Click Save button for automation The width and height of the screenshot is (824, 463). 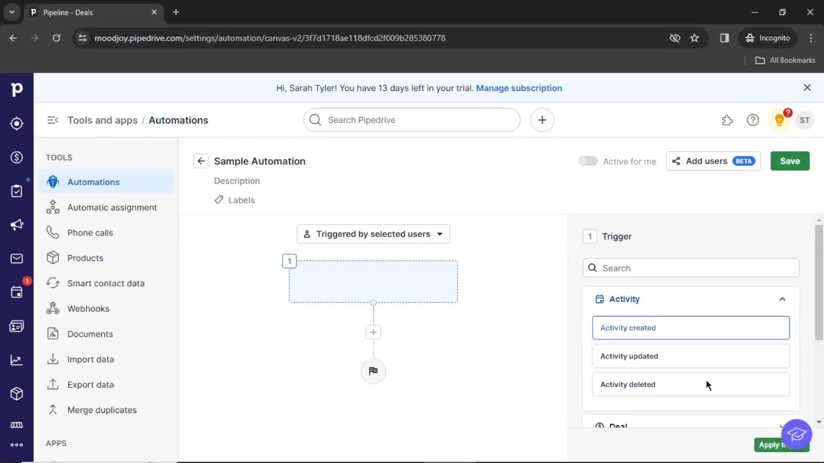790,161
